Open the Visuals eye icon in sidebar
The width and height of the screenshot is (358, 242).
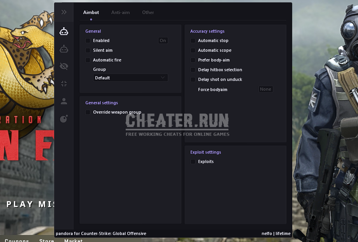point(64,66)
